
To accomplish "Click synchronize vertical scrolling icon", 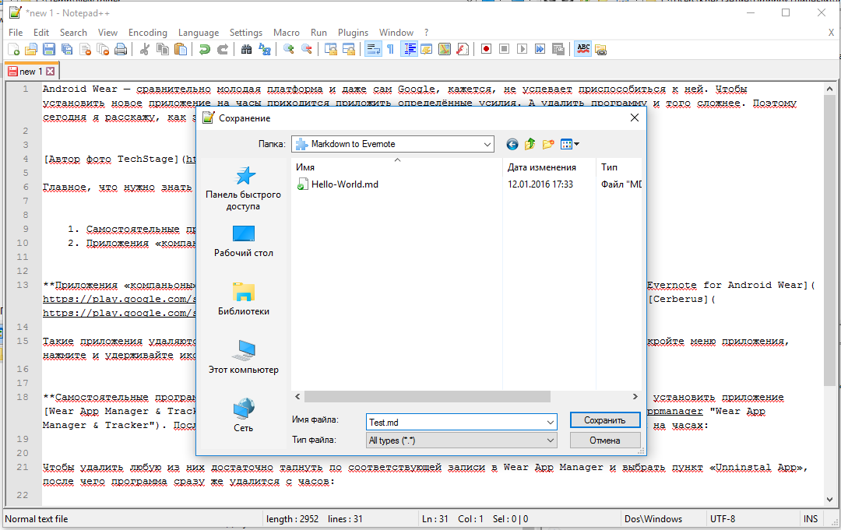I will (331, 49).
